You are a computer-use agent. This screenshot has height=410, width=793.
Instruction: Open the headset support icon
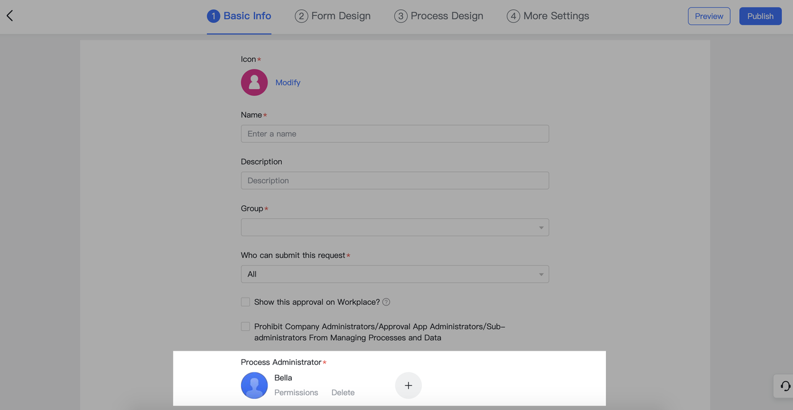pos(785,386)
